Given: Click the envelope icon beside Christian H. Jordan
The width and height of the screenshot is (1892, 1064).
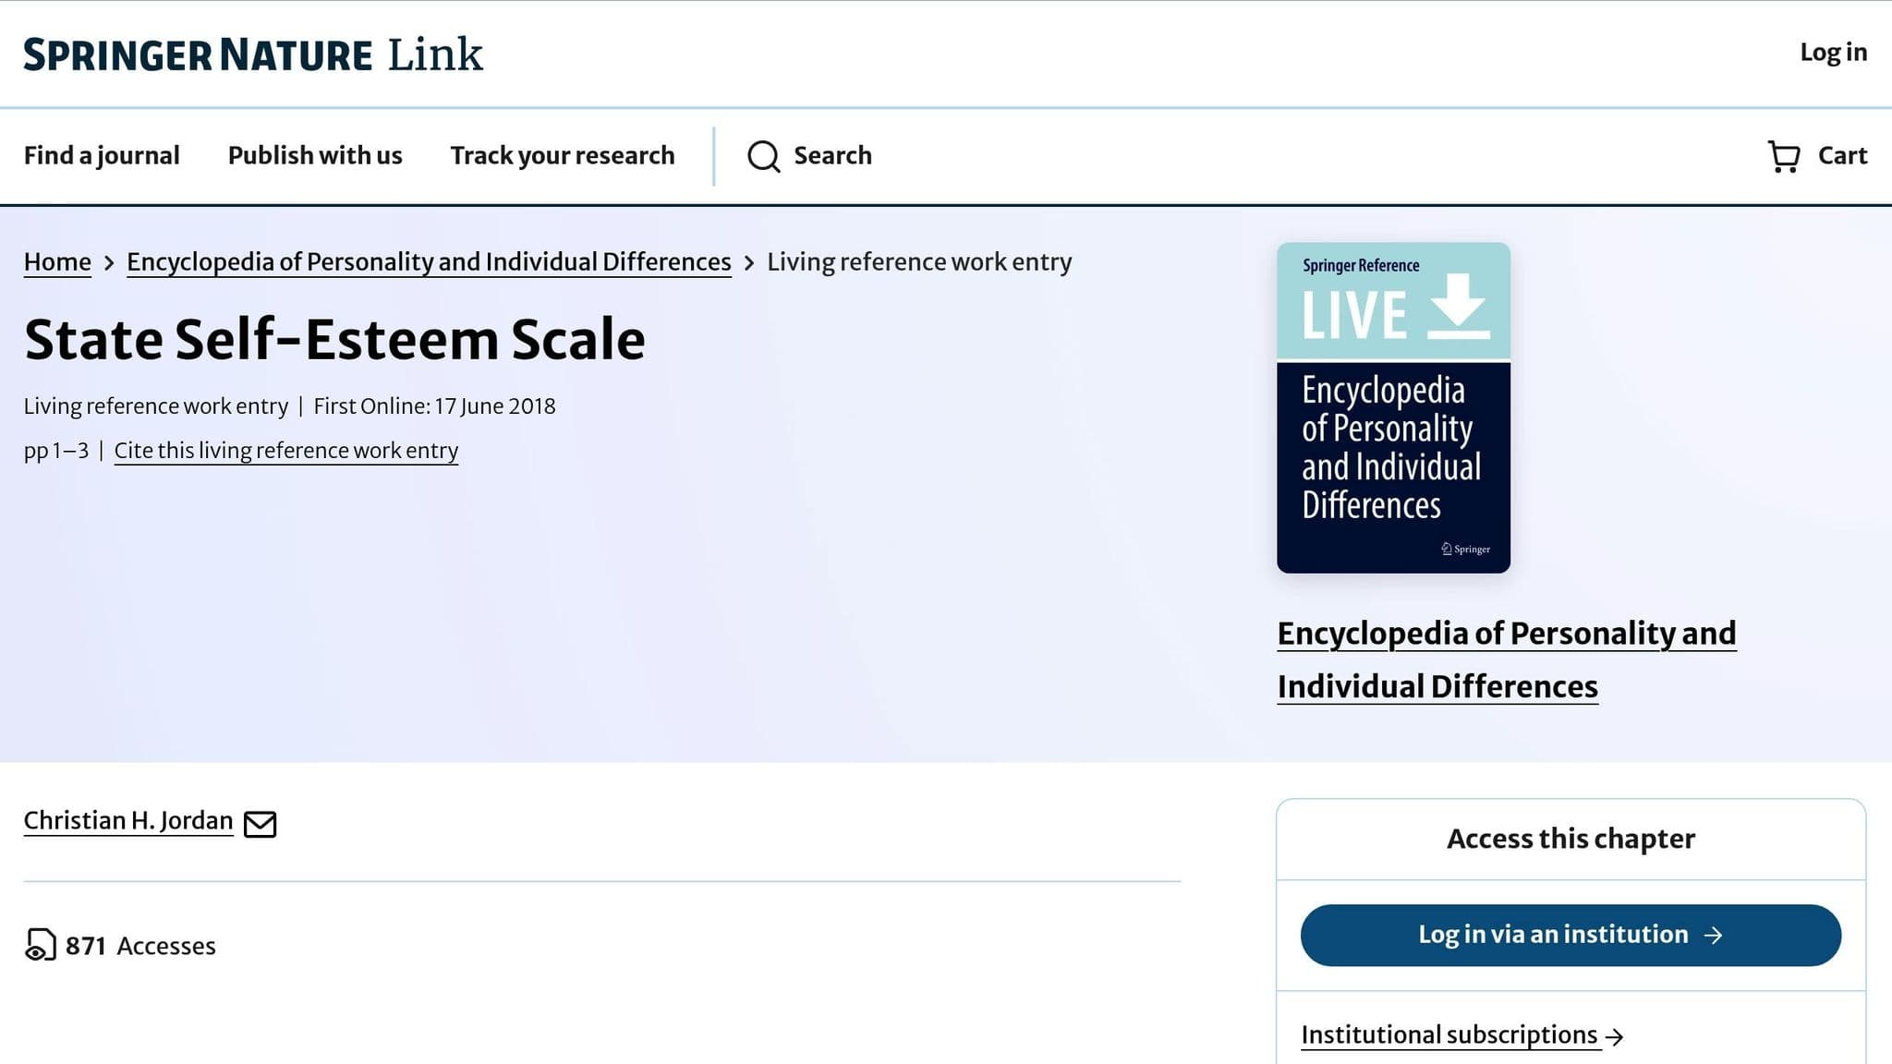Looking at the screenshot, I should coord(261,823).
